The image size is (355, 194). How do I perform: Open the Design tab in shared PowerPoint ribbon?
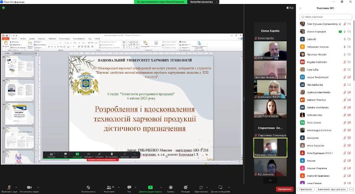(x=32, y=39)
